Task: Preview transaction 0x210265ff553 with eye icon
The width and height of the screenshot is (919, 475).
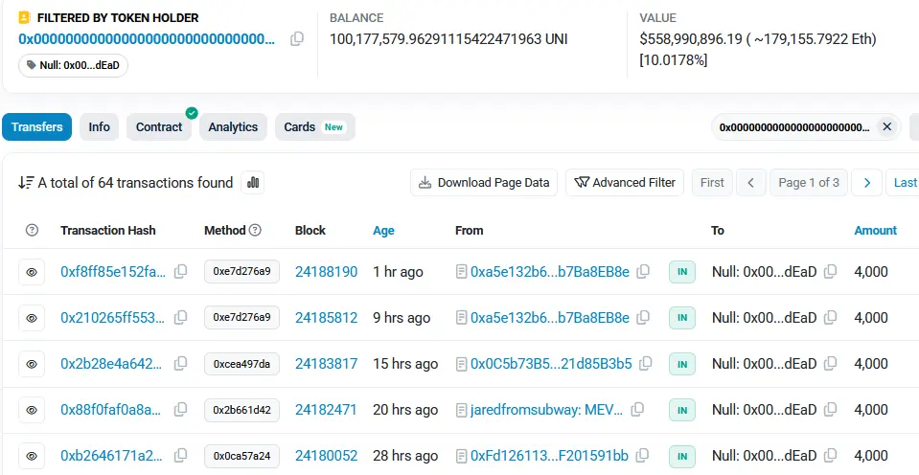Action: (x=32, y=317)
